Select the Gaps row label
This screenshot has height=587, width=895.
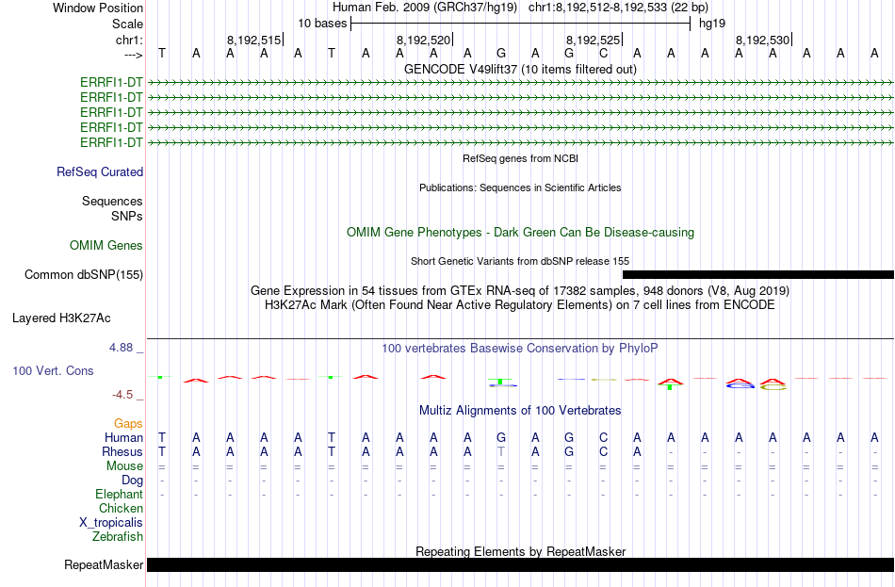pyautogui.click(x=128, y=424)
